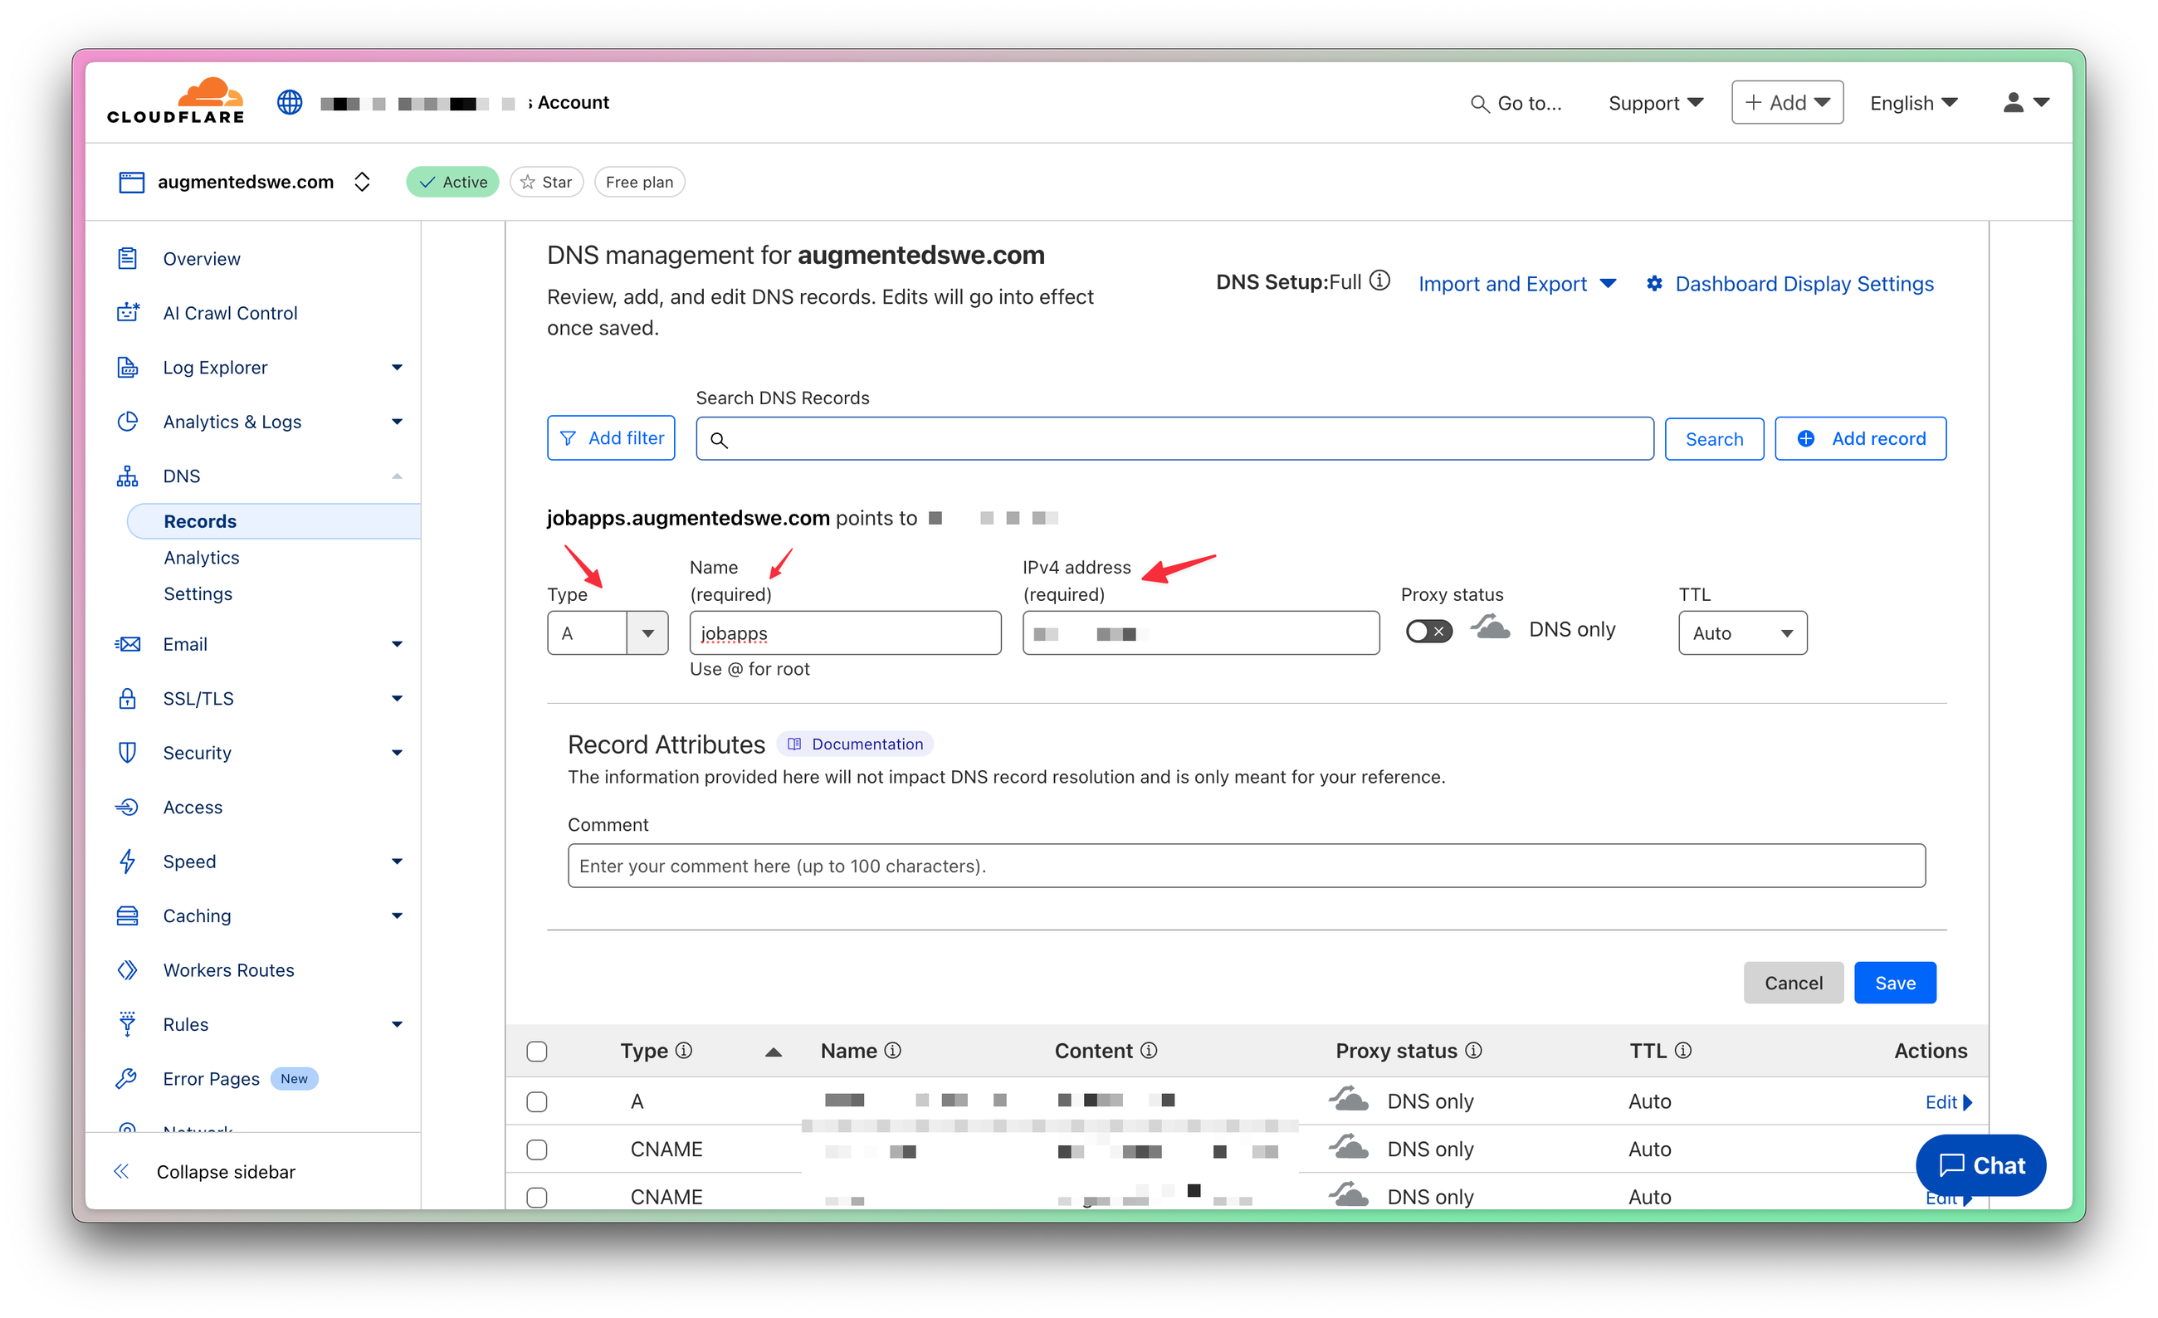Click the AI Crawl Control sidebar icon
The height and width of the screenshot is (1318, 2158).
128,313
